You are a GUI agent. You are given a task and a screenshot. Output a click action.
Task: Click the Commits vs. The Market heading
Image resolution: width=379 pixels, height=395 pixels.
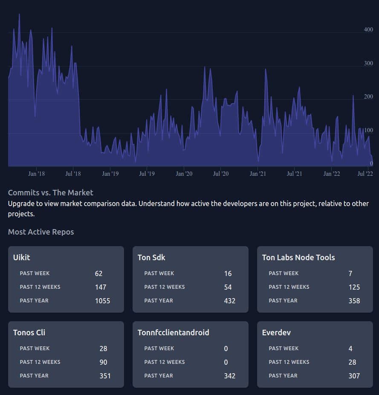point(50,192)
